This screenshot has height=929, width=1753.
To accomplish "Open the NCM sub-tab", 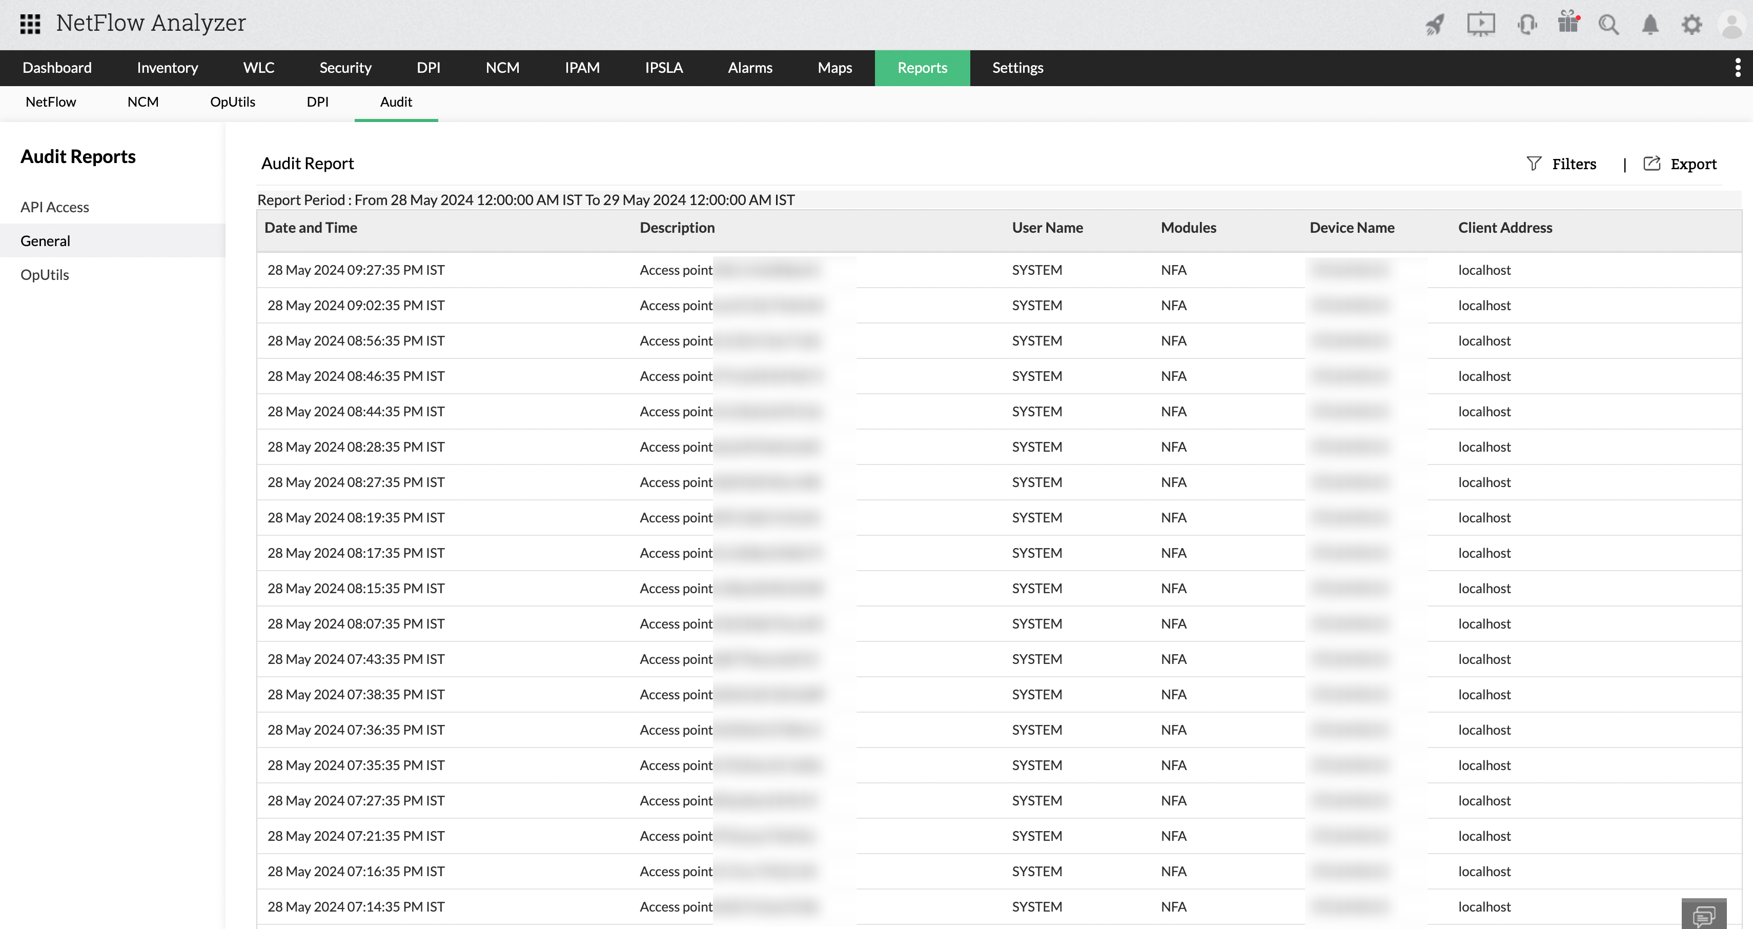I will (x=142, y=102).
